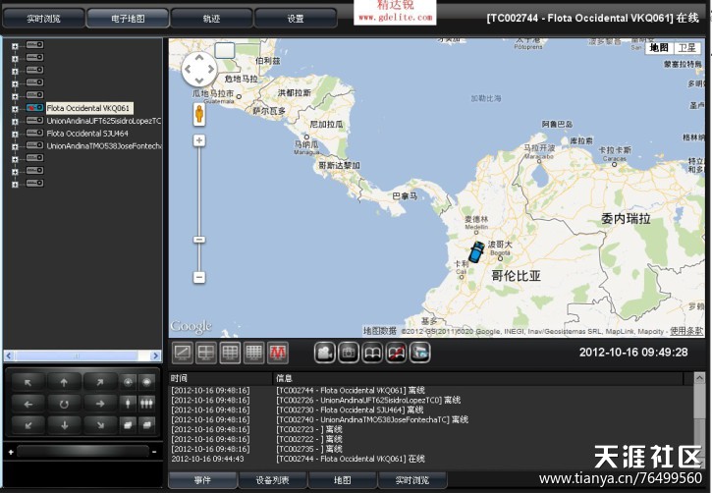This screenshot has height=493, width=712.
Task: Click the red grid layout icon
Action: pyautogui.click(x=278, y=353)
